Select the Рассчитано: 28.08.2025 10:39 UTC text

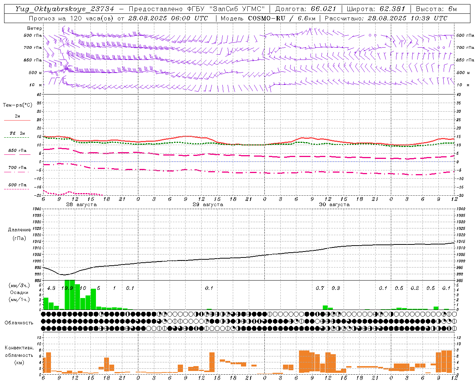click(x=386, y=18)
